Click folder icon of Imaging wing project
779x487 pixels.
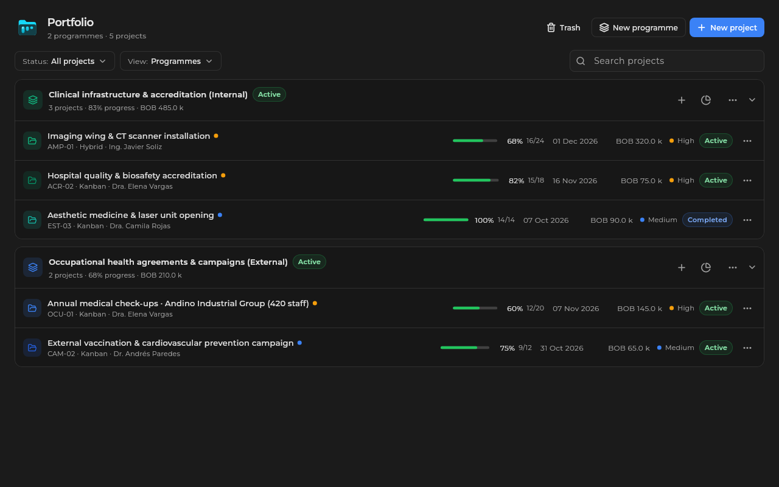(x=32, y=141)
